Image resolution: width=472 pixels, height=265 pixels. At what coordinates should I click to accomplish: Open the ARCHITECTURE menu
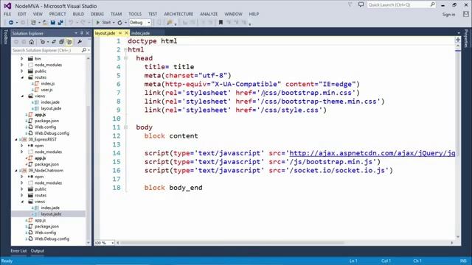coord(178,14)
